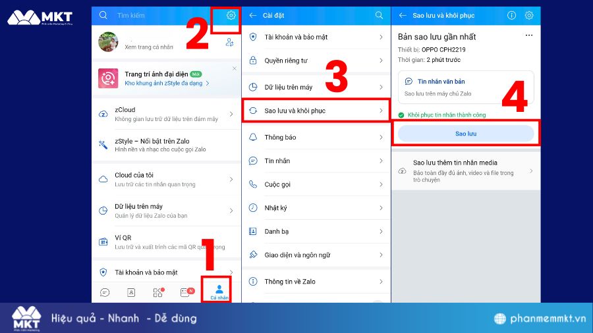Viewport: 593px width, 333px height.
Task: Open the Discover grid tab in bottom bar
Action: [158, 292]
